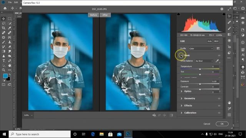The image size is (246, 138).
Task: Click Windows search box in taskbar
Action: click(40, 134)
